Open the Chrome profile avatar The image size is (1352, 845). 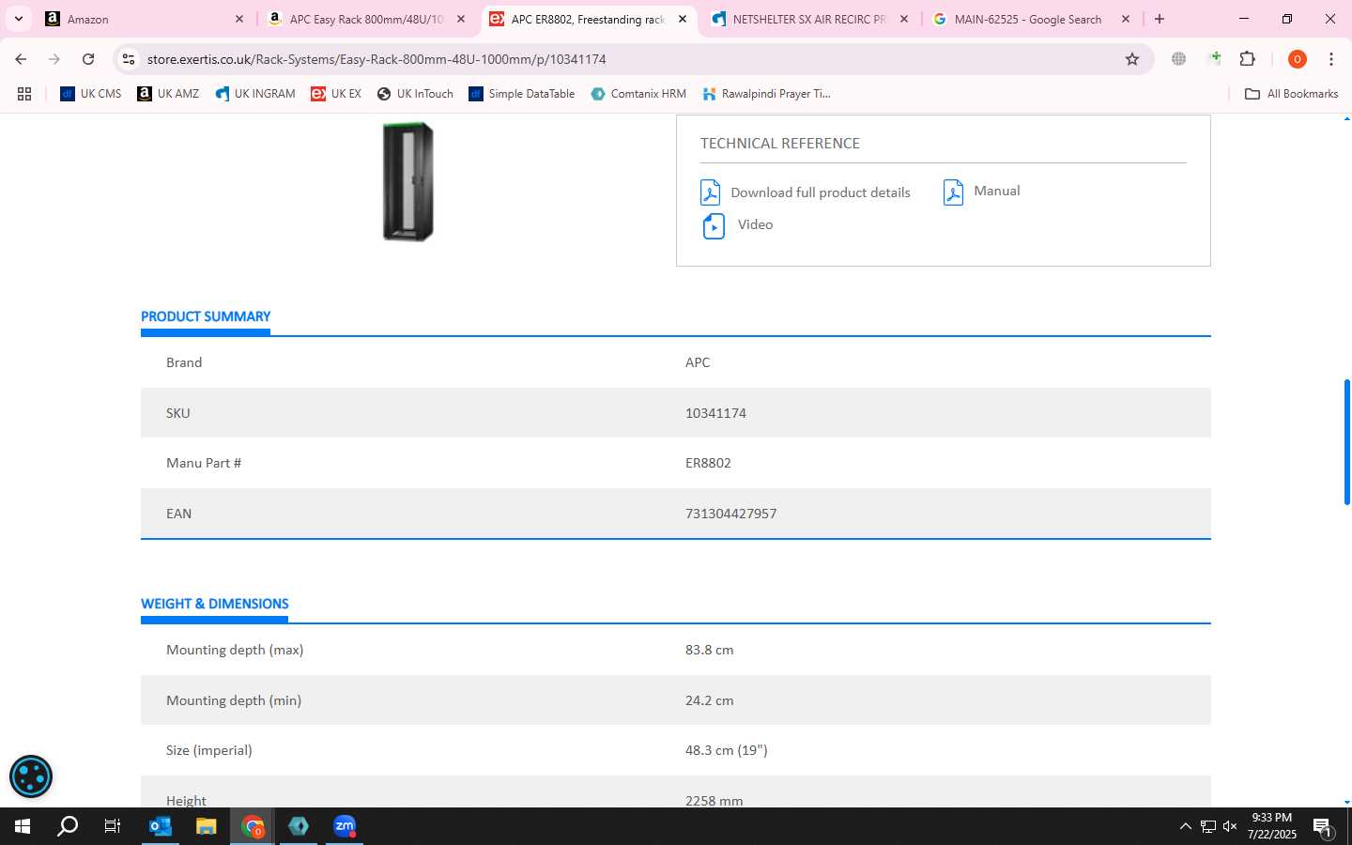[x=1298, y=59]
